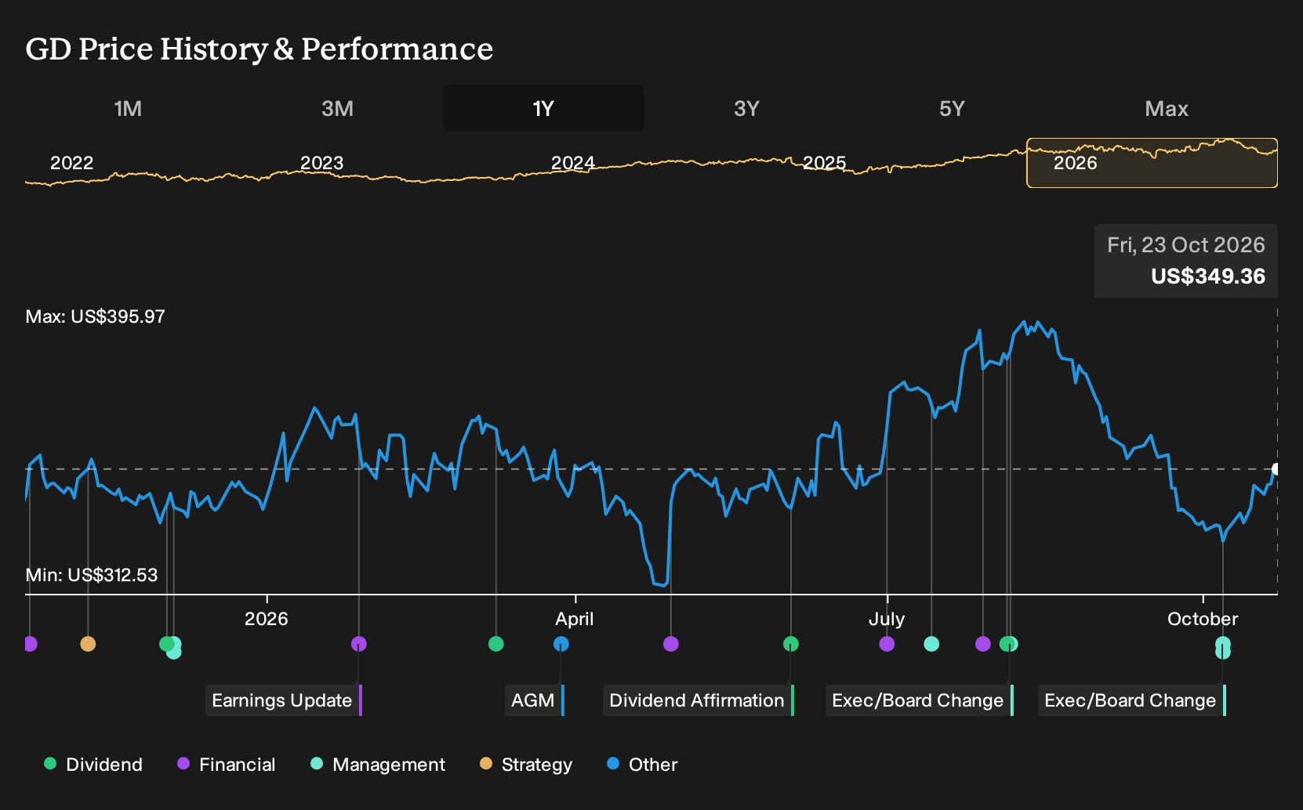Click the purple dot beneath the April price low
1303x810 pixels.
click(x=670, y=644)
